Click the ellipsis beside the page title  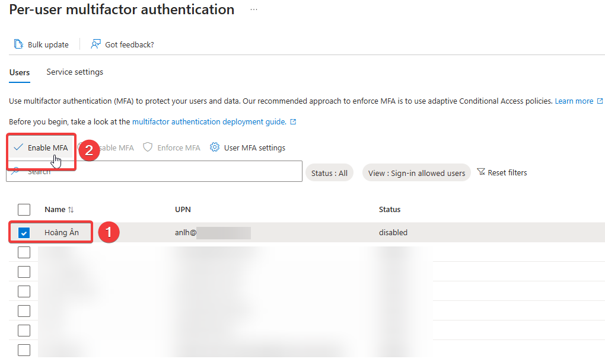pyautogui.click(x=254, y=10)
